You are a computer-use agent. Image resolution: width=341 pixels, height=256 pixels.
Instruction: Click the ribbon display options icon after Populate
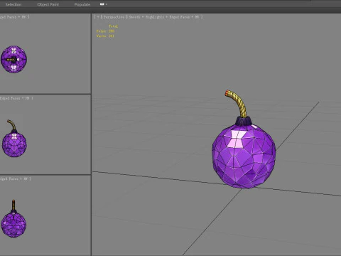[103, 4]
